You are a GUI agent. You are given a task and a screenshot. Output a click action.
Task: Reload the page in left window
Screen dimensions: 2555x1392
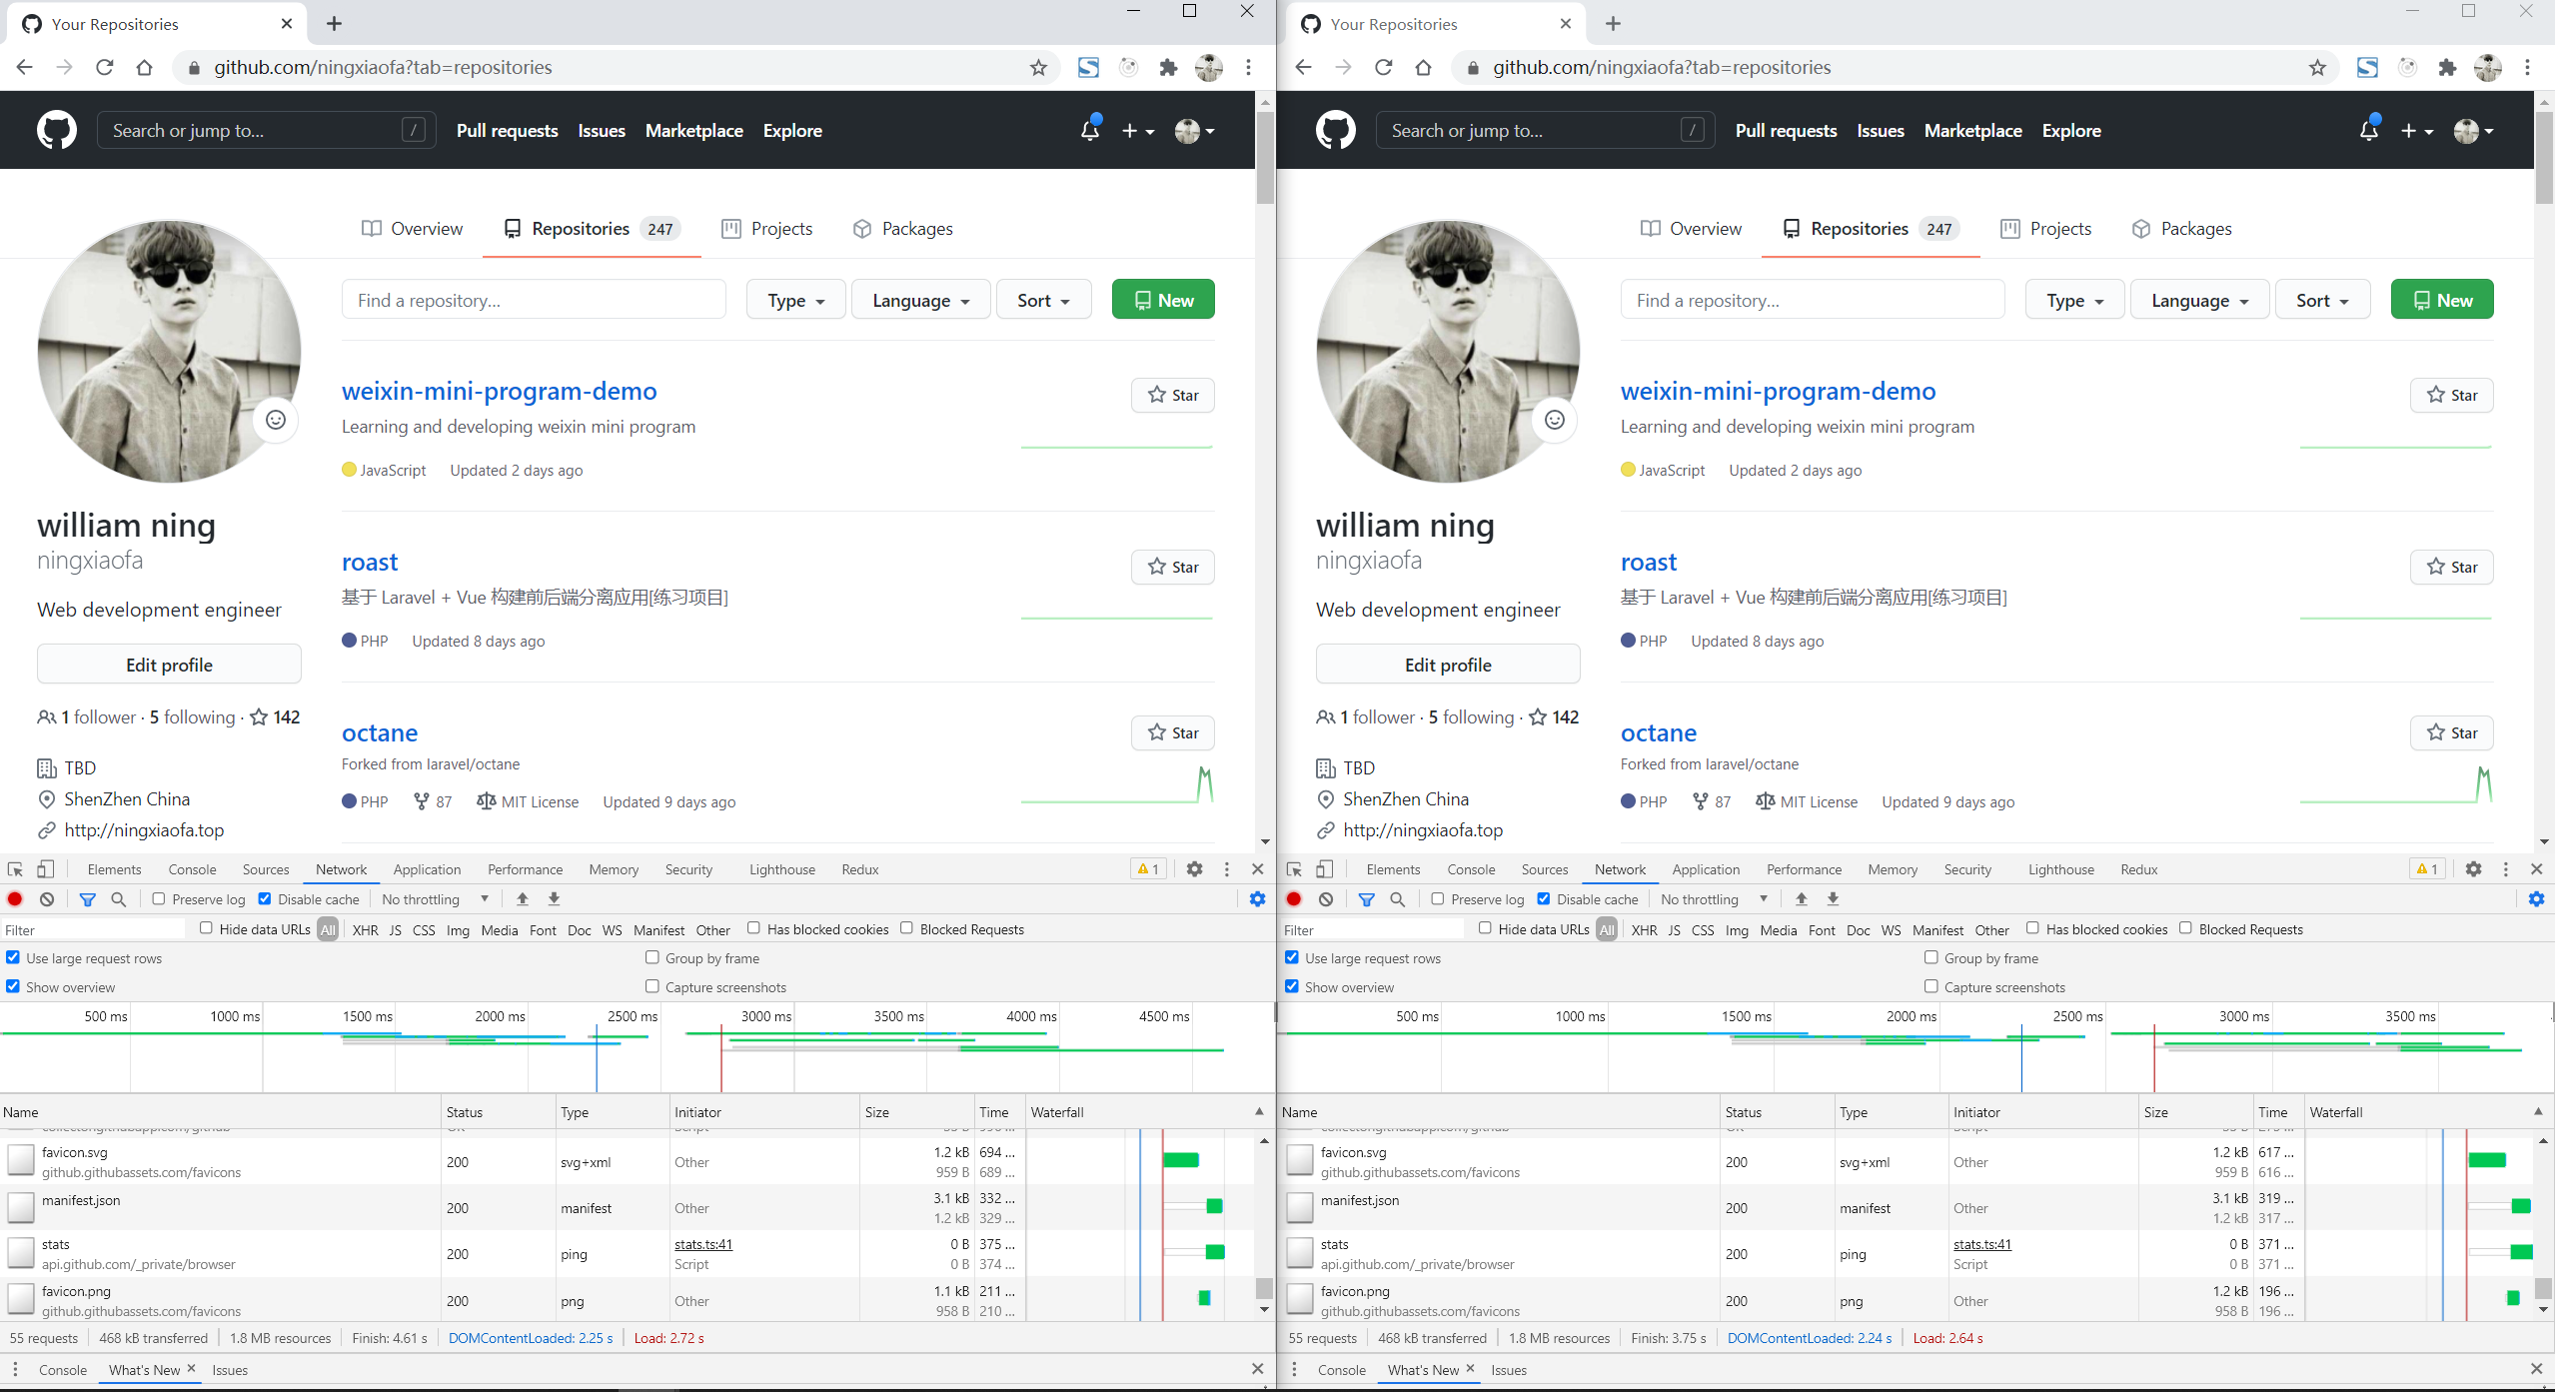click(104, 67)
